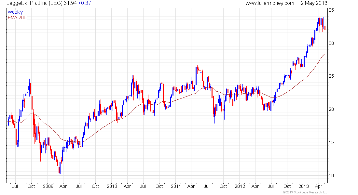358x195 pixels.
Task: Select the 2012 year marker on time axis
Action: click(240, 186)
